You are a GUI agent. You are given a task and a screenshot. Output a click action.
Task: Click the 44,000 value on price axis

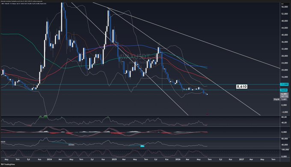tap(285, 28)
